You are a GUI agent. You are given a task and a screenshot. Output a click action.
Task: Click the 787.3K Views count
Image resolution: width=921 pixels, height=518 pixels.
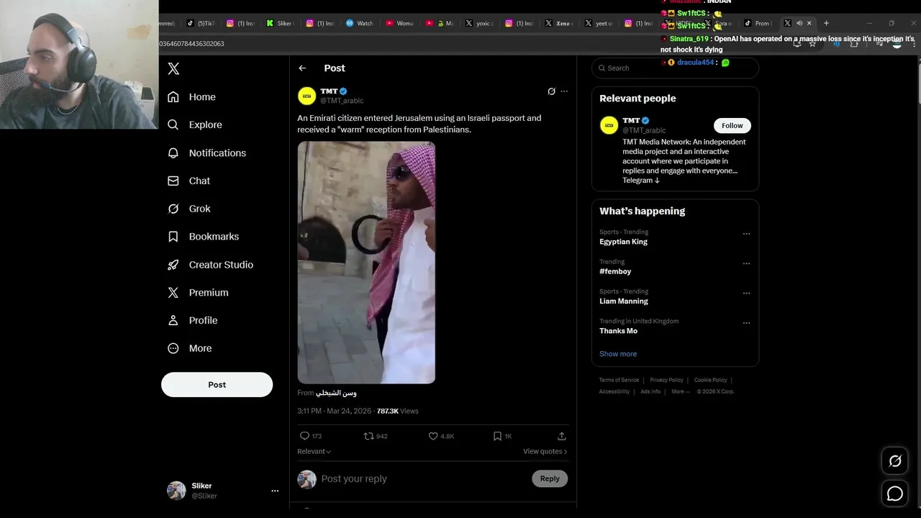tap(397, 411)
